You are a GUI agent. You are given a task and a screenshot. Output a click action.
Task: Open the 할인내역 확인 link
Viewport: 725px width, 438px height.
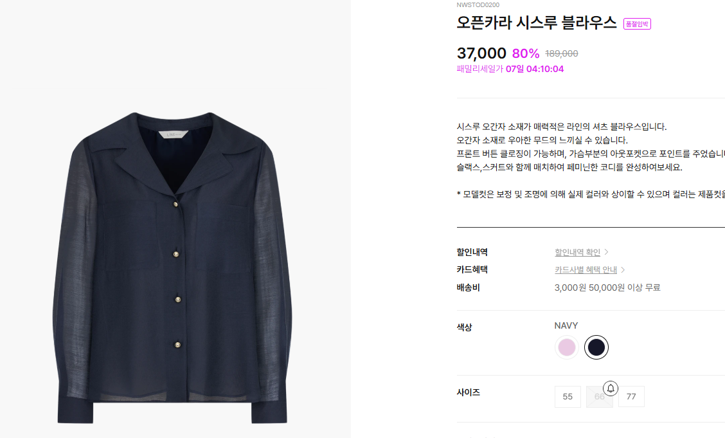(x=577, y=252)
